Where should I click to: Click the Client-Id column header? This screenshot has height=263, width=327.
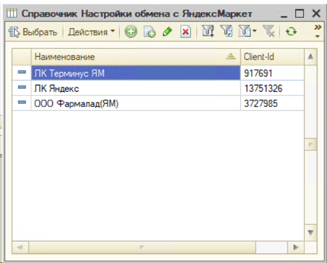[x=272, y=57]
